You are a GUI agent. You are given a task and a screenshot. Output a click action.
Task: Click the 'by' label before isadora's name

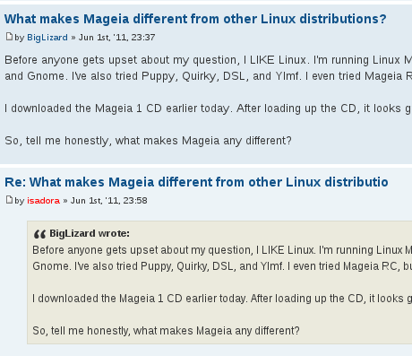click(x=20, y=201)
